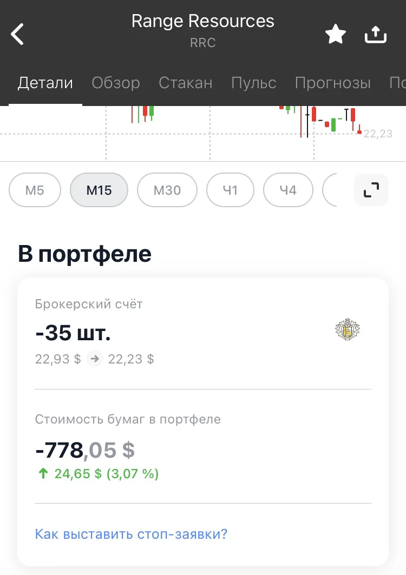Switch to the Обзор tab
Viewport: 406px width, 575px height.
116,83
